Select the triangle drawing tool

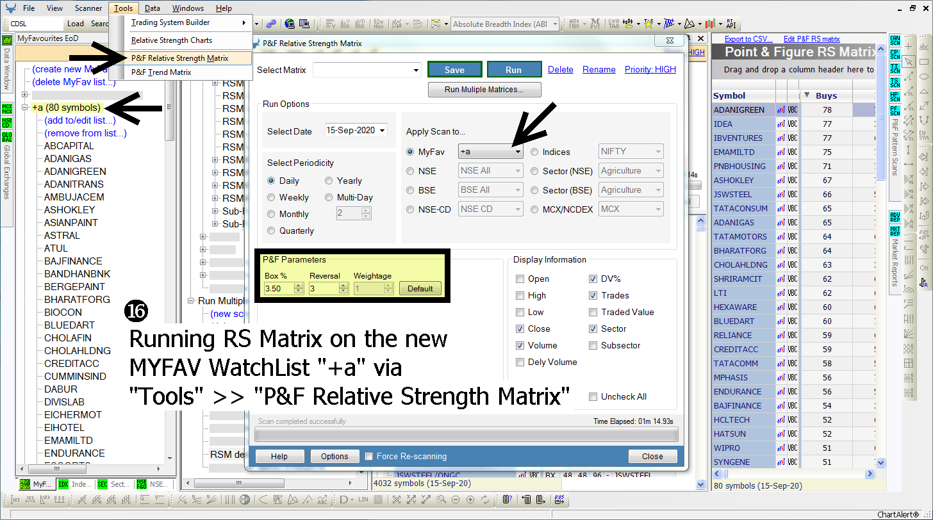(924, 91)
